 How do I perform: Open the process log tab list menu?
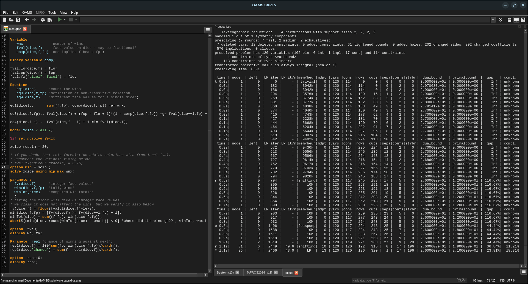[x=523, y=271]
